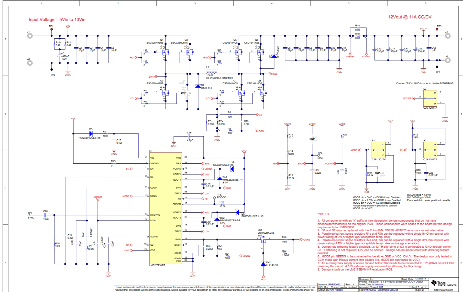Click the 12Vout @ 11A CC/CV title text
463x292 pixels.
point(410,17)
